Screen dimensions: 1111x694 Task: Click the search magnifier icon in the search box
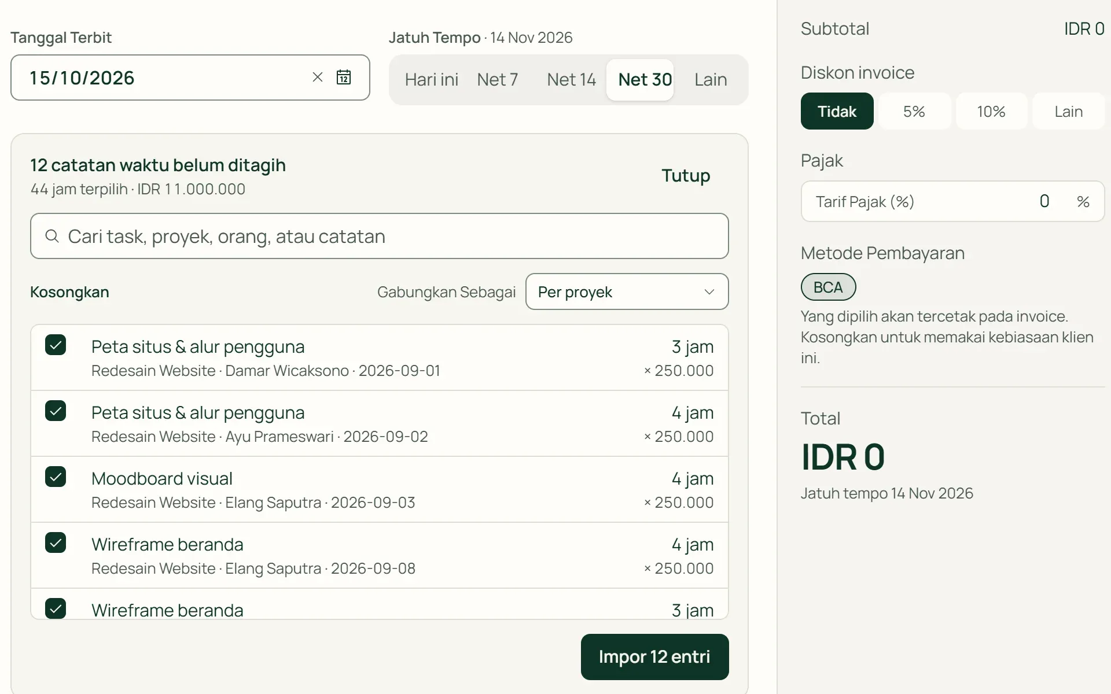point(52,236)
